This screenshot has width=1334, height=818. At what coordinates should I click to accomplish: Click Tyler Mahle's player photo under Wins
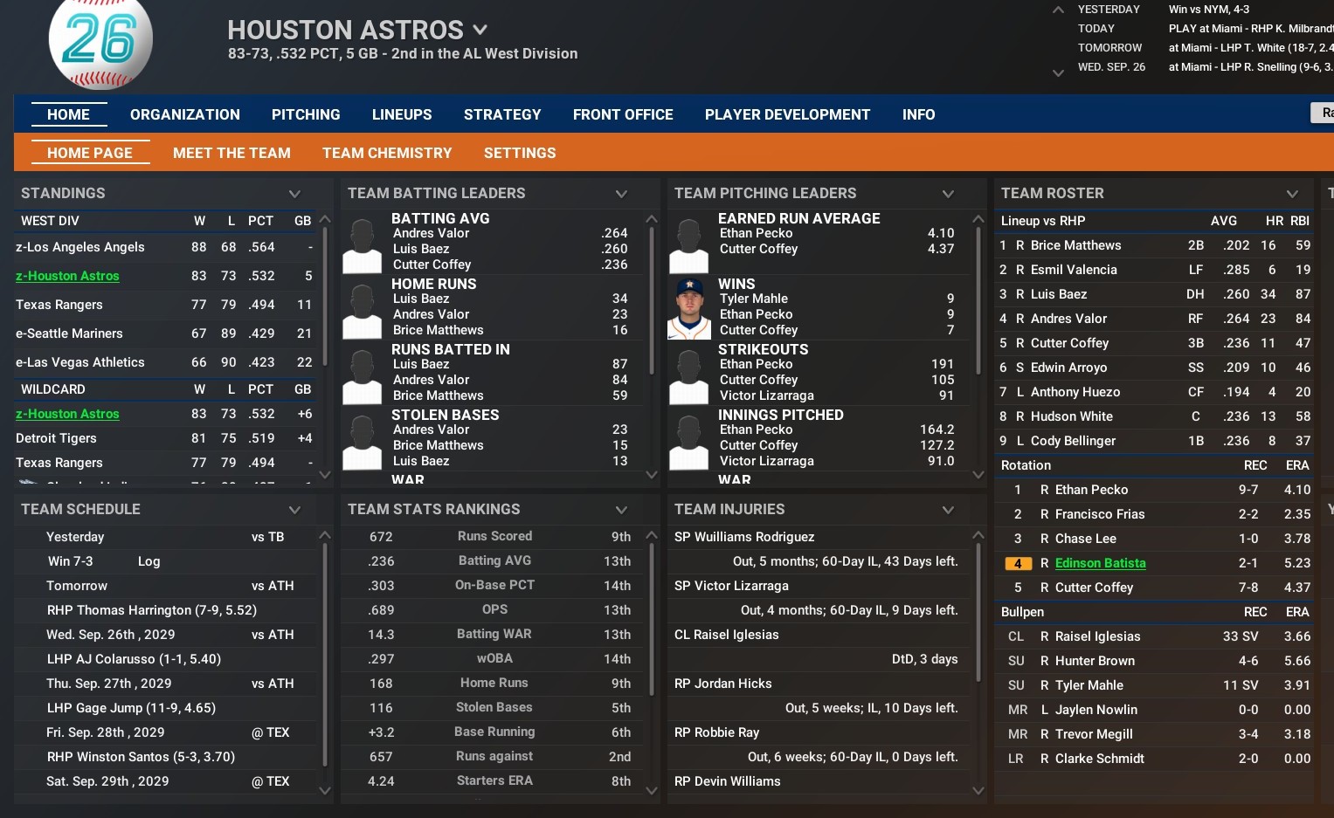pyautogui.click(x=688, y=308)
